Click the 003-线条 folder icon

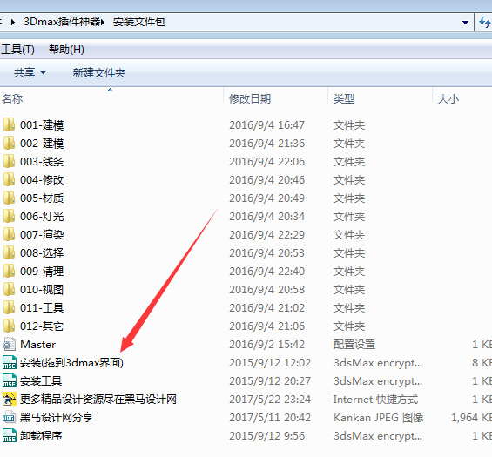(9, 161)
